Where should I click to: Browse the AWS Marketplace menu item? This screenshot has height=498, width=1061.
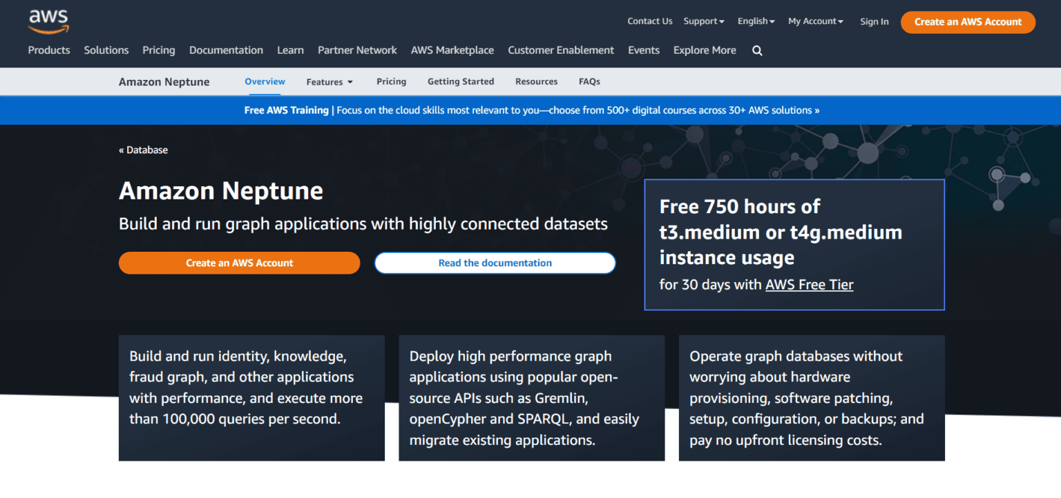click(452, 50)
